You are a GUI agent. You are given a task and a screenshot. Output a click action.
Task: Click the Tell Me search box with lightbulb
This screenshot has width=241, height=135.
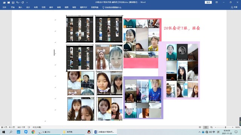(x=112, y=7)
